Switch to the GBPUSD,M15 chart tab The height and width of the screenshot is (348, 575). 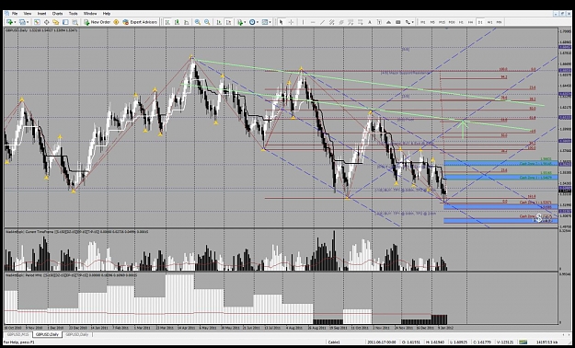[x=17, y=335]
